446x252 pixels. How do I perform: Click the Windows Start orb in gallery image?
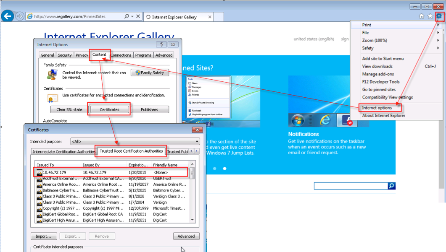coord(298,121)
